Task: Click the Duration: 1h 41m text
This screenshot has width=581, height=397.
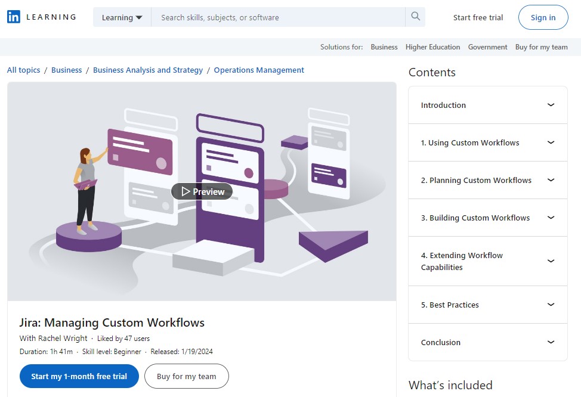Action: pyautogui.click(x=46, y=352)
